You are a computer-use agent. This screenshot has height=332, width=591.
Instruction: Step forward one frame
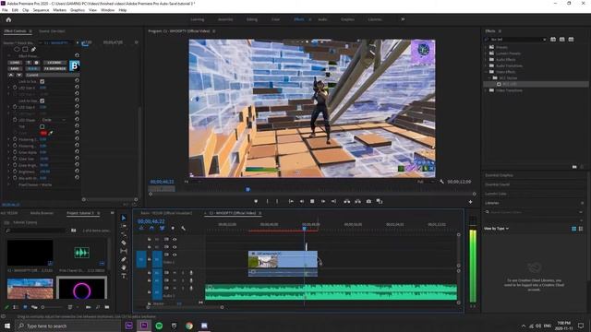323,201
